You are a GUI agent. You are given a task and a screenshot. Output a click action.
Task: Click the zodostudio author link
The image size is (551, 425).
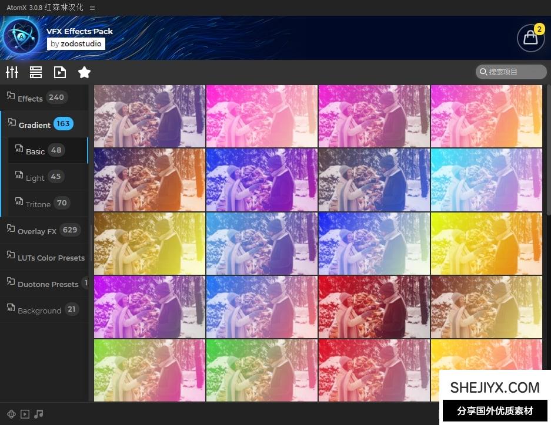pos(76,43)
